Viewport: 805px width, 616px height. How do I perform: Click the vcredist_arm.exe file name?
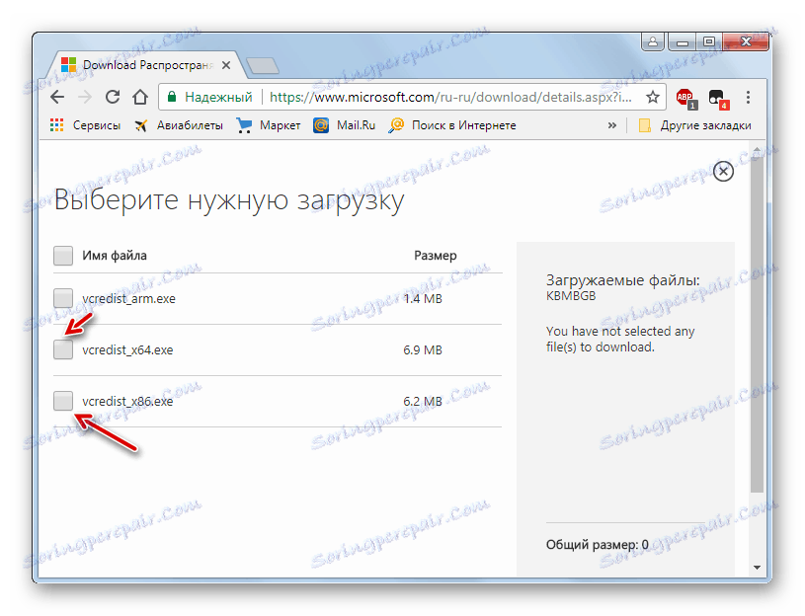click(x=128, y=298)
